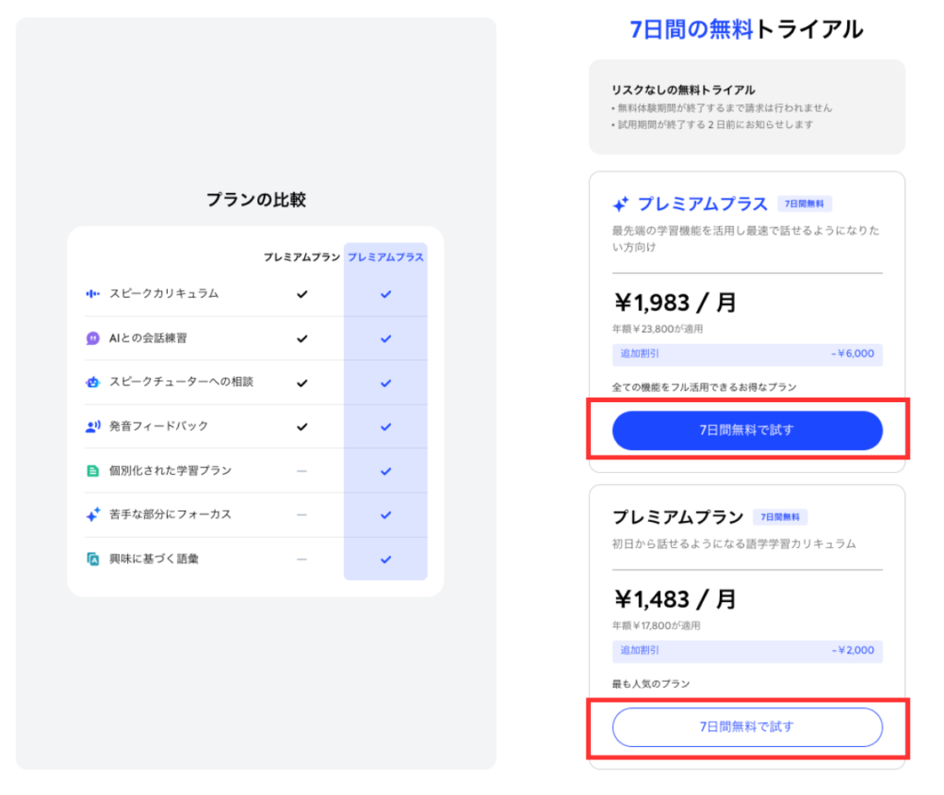Click the 発音フィードバック pronunciation icon

[92, 426]
